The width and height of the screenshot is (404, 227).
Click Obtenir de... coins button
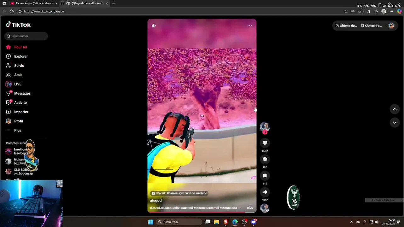click(x=346, y=26)
